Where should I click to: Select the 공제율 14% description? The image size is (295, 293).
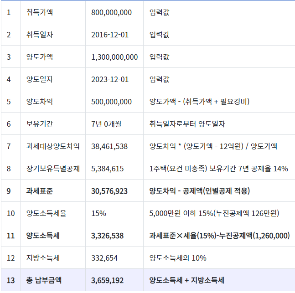[218, 169]
